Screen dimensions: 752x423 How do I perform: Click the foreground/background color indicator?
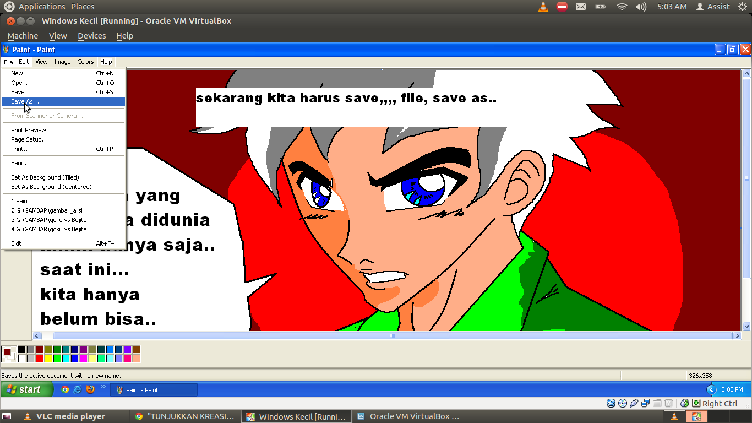point(8,354)
